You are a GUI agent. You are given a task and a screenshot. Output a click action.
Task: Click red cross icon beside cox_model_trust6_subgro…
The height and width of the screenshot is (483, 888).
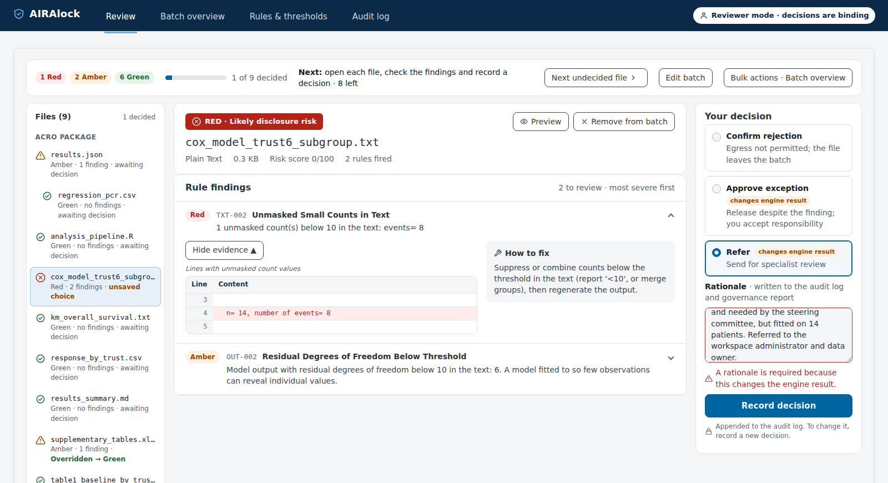(41, 278)
